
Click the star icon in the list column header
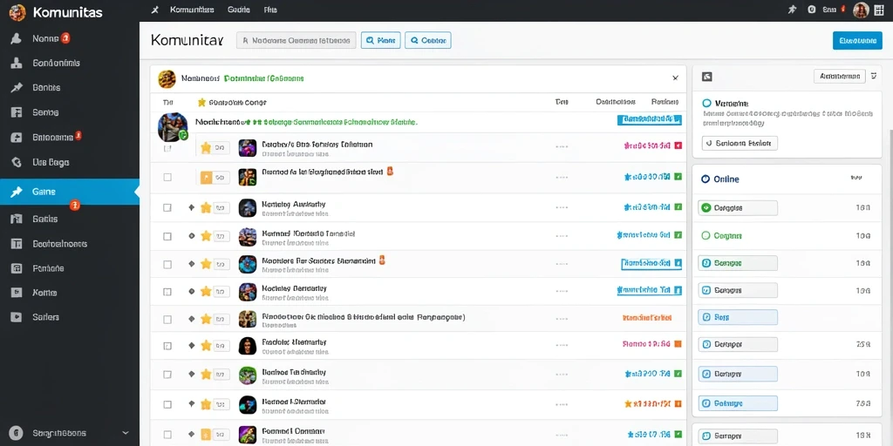(x=201, y=103)
